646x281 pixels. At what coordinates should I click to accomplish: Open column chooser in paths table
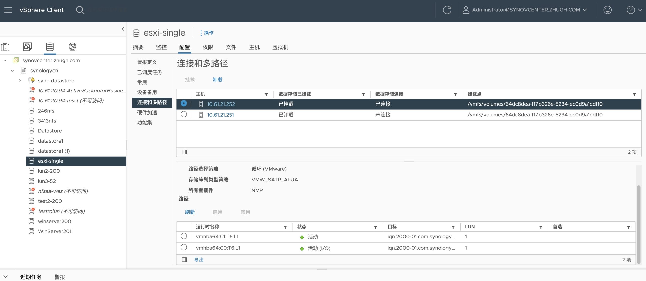[x=185, y=260]
